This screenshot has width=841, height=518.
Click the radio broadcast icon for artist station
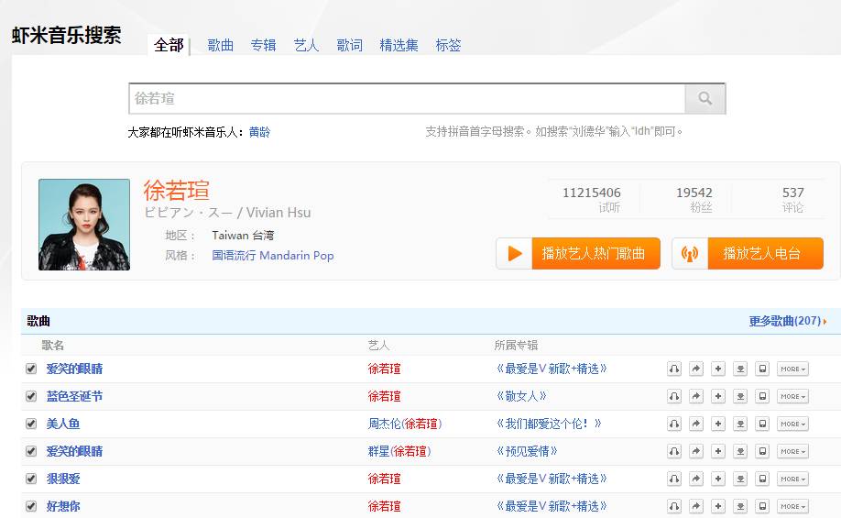click(690, 253)
